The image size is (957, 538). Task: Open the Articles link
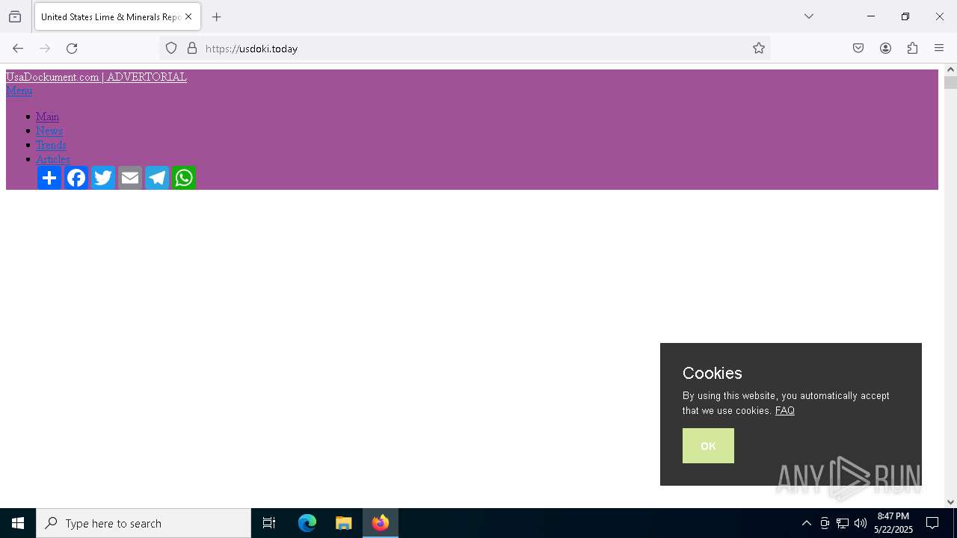coord(53,159)
